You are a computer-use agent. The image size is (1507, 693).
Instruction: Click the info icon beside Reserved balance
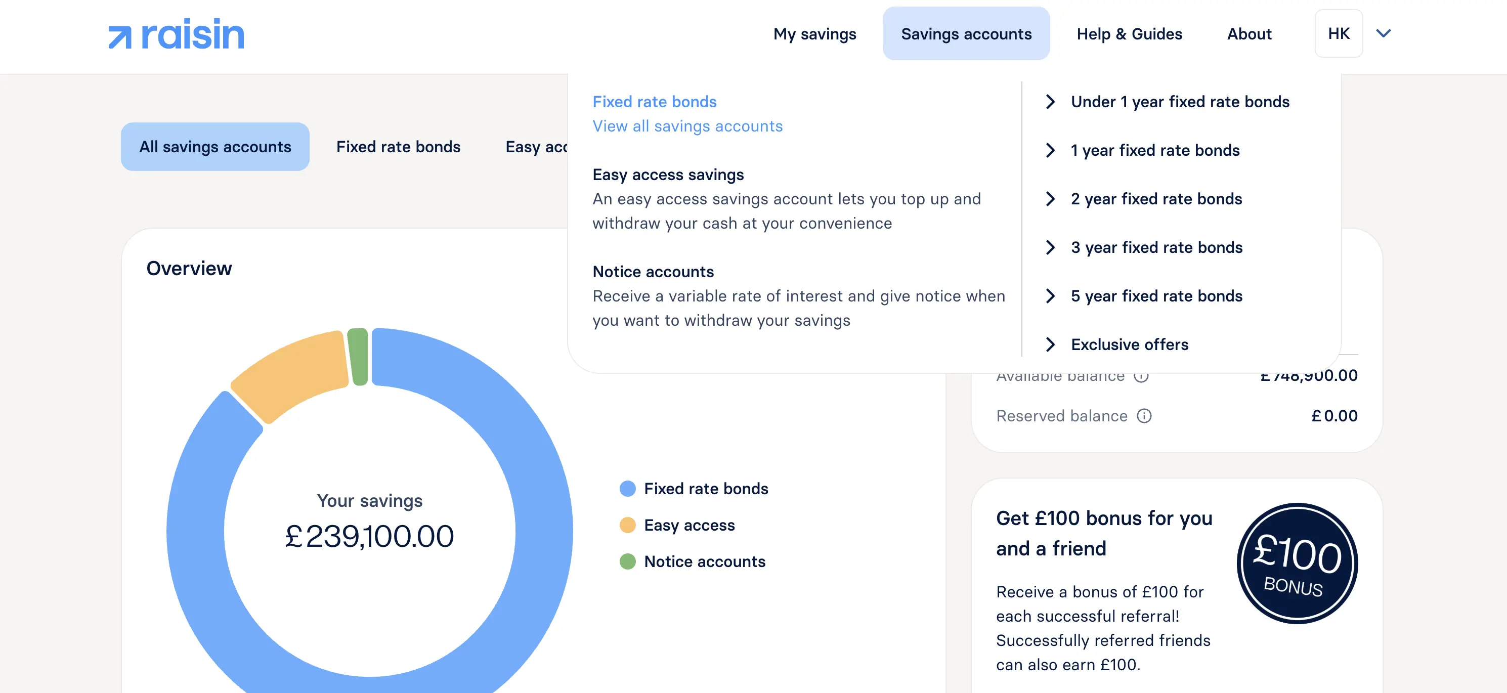(1144, 416)
